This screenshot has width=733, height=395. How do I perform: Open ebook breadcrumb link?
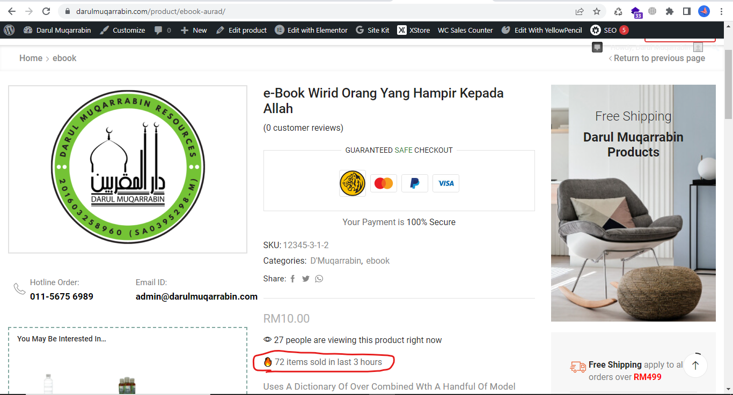(x=64, y=58)
